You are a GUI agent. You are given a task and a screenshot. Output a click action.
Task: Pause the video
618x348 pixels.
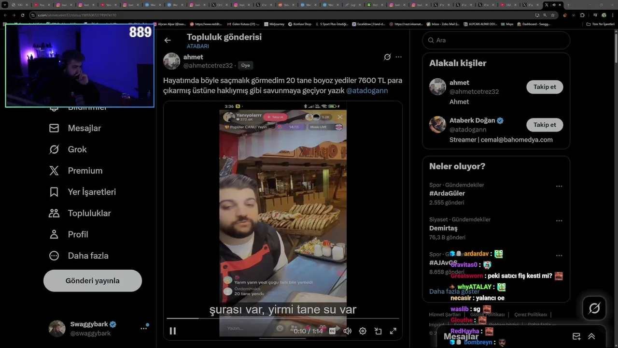pyautogui.click(x=172, y=331)
